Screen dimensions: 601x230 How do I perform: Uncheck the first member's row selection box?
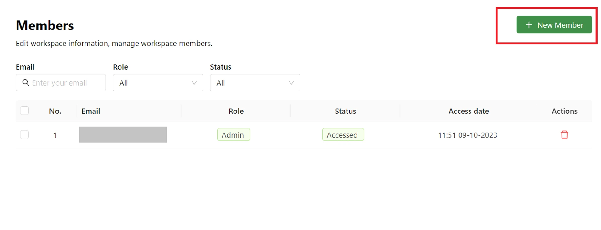pos(24,134)
